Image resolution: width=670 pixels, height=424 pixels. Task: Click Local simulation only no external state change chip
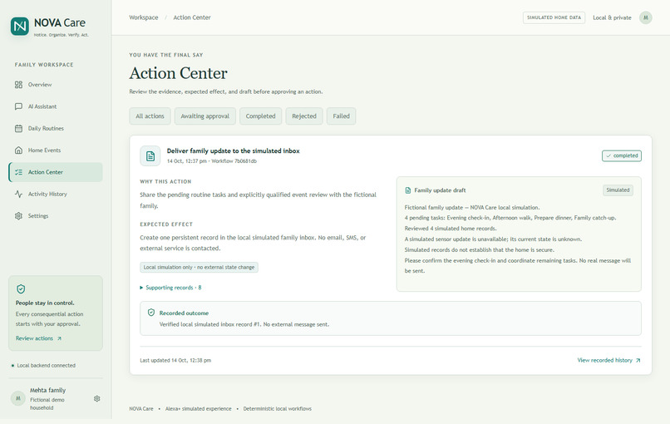[200, 267]
